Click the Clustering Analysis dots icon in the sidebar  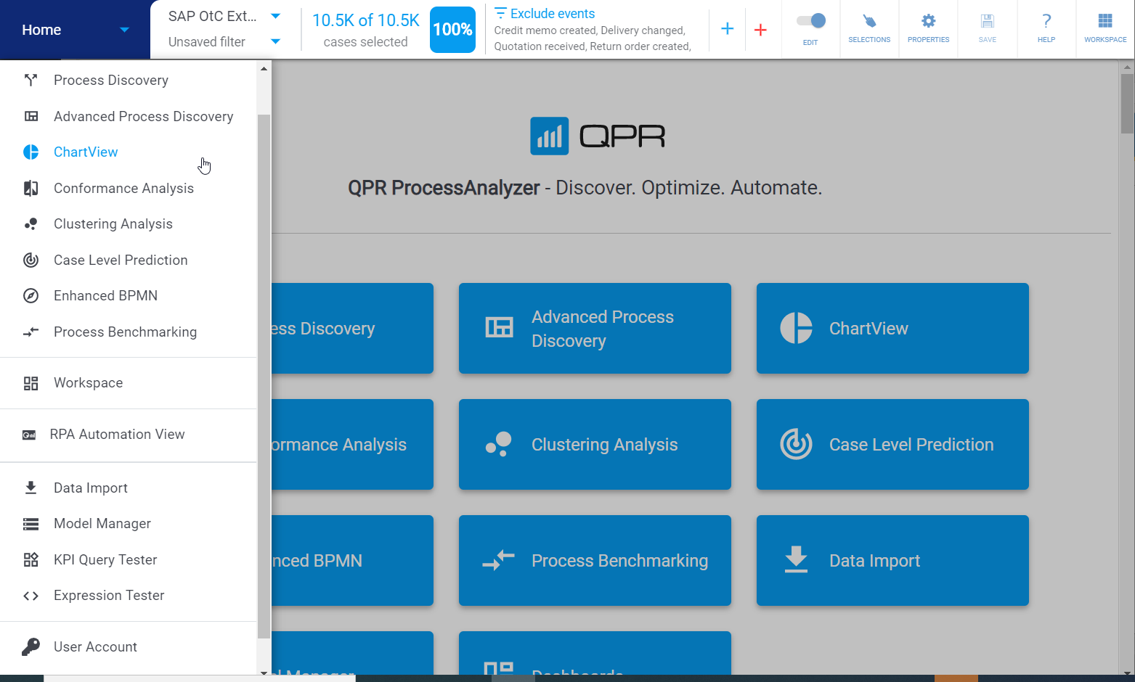pos(30,223)
